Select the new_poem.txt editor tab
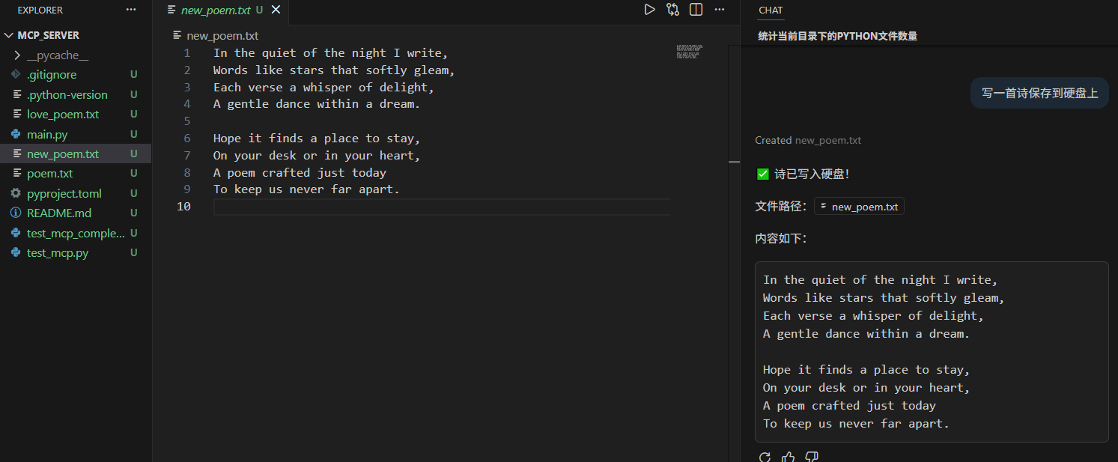The image size is (1118, 462). 215,10
